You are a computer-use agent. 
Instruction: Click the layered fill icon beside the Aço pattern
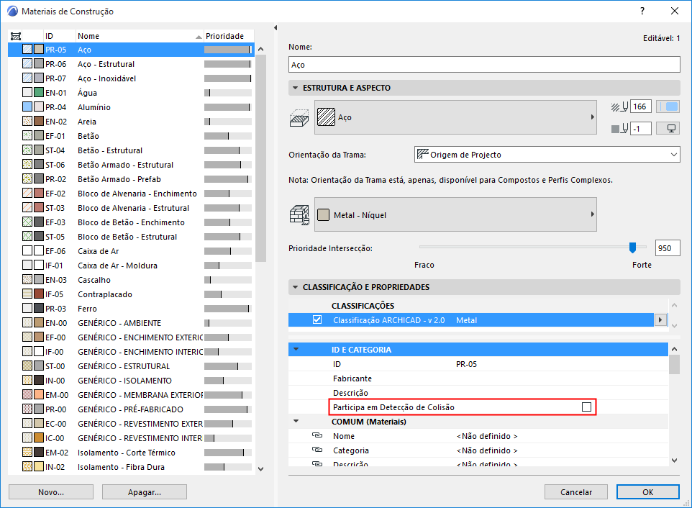tap(298, 117)
